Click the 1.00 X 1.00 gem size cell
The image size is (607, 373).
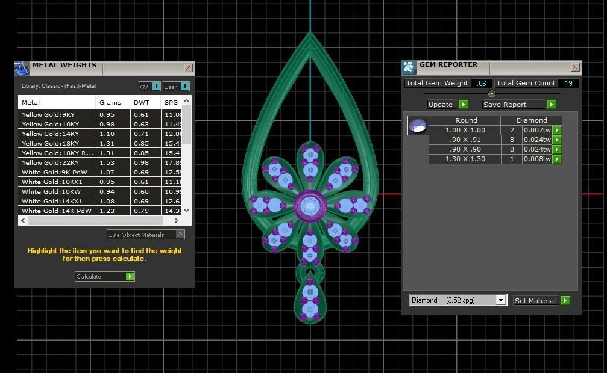point(465,131)
